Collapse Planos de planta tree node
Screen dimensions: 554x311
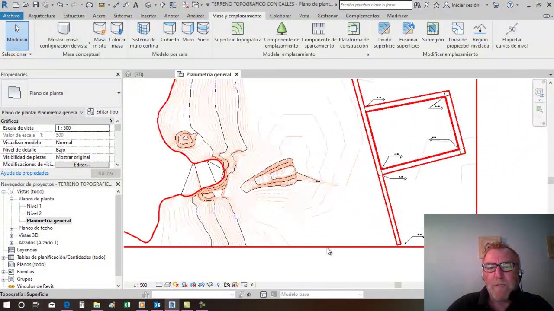(x=12, y=199)
